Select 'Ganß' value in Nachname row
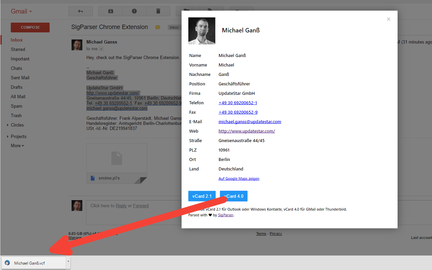 pos(224,74)
